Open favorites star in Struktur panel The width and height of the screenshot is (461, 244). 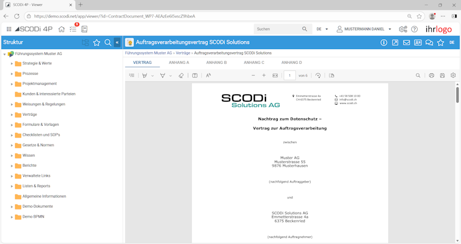(x=96, y=43)
